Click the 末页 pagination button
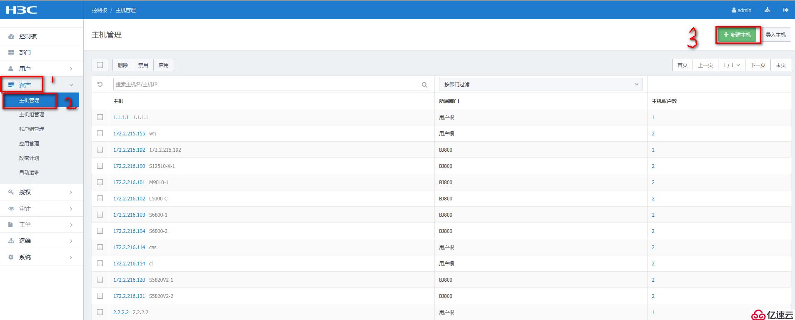795x320 pixels. [x=781, y=65]
